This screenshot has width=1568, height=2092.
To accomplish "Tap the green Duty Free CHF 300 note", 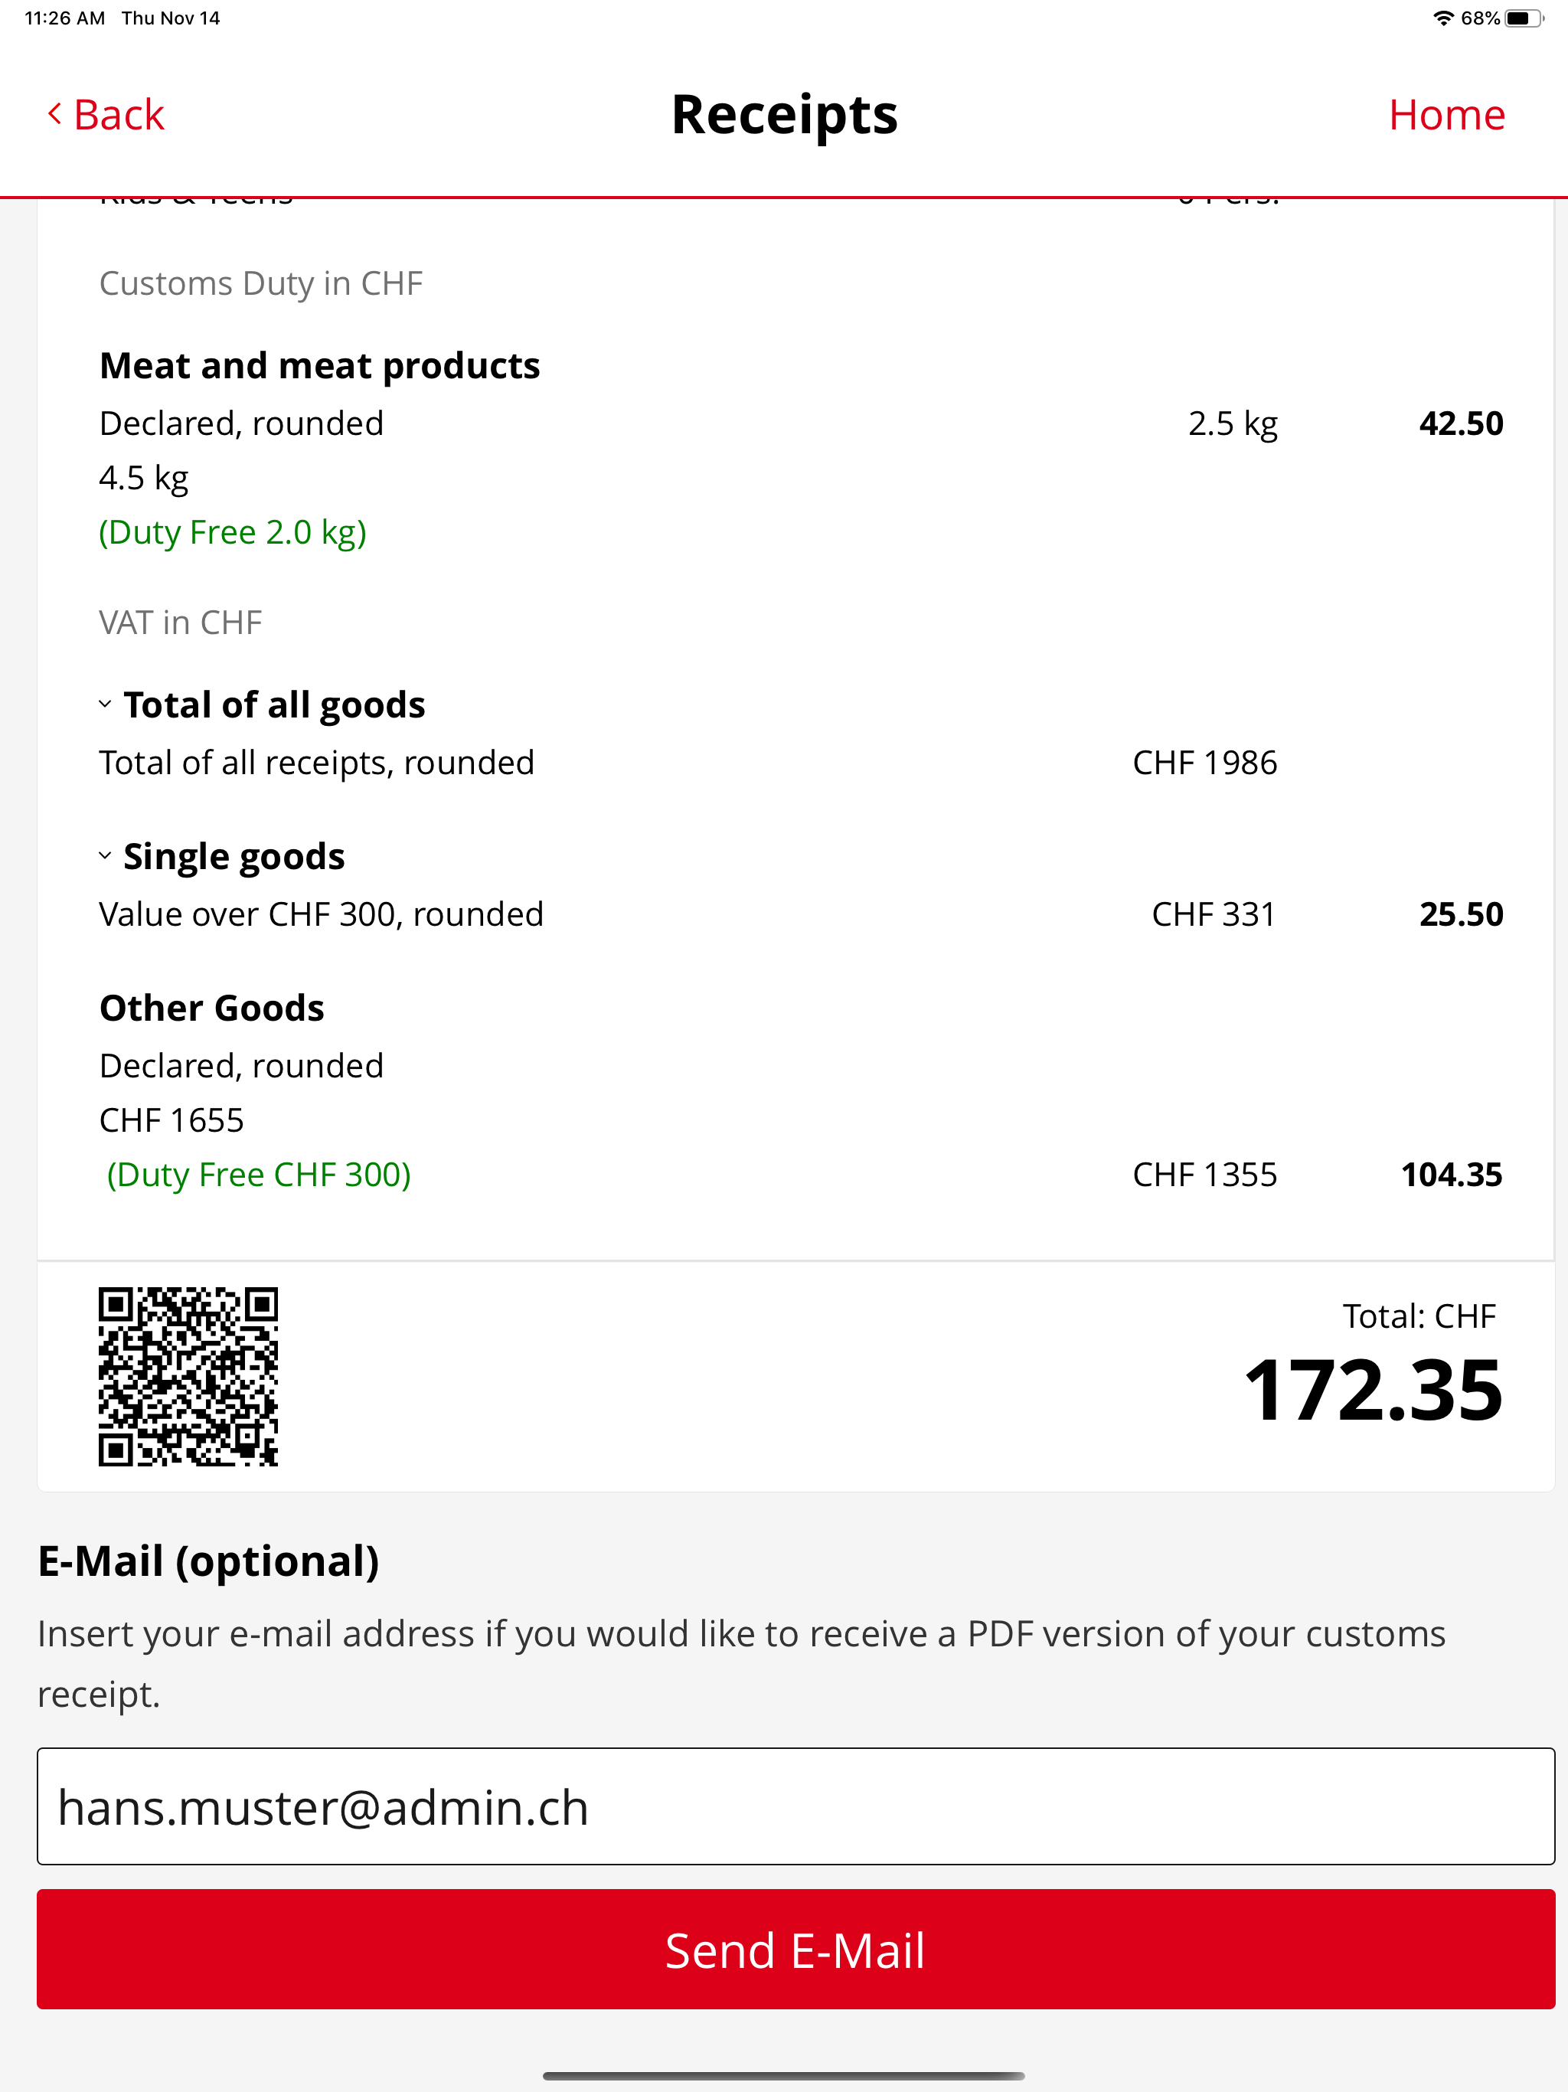I will [258, 1175].
